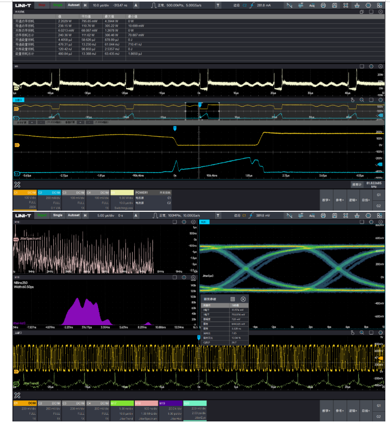Select the G2 tab next to the POWER1 row
This screenshot has width=390, height=423.
click(x=379, y=205)
